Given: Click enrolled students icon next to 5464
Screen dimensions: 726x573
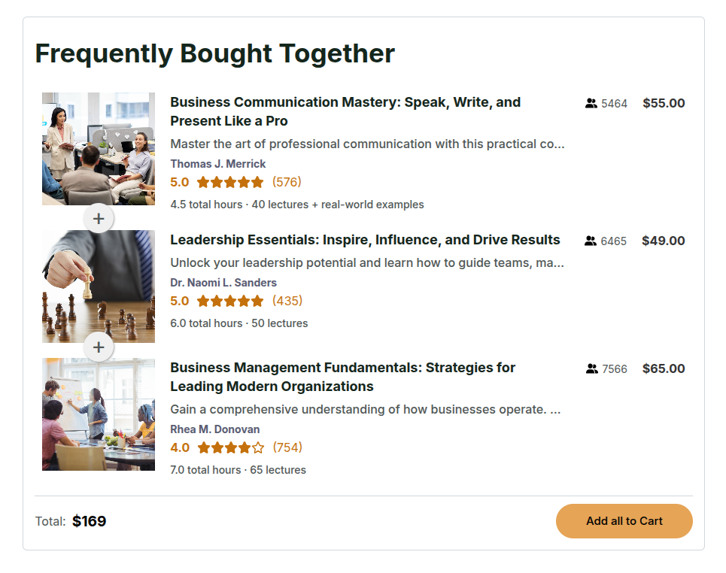Looking at the screenshot, I should [x=591, y=104].
